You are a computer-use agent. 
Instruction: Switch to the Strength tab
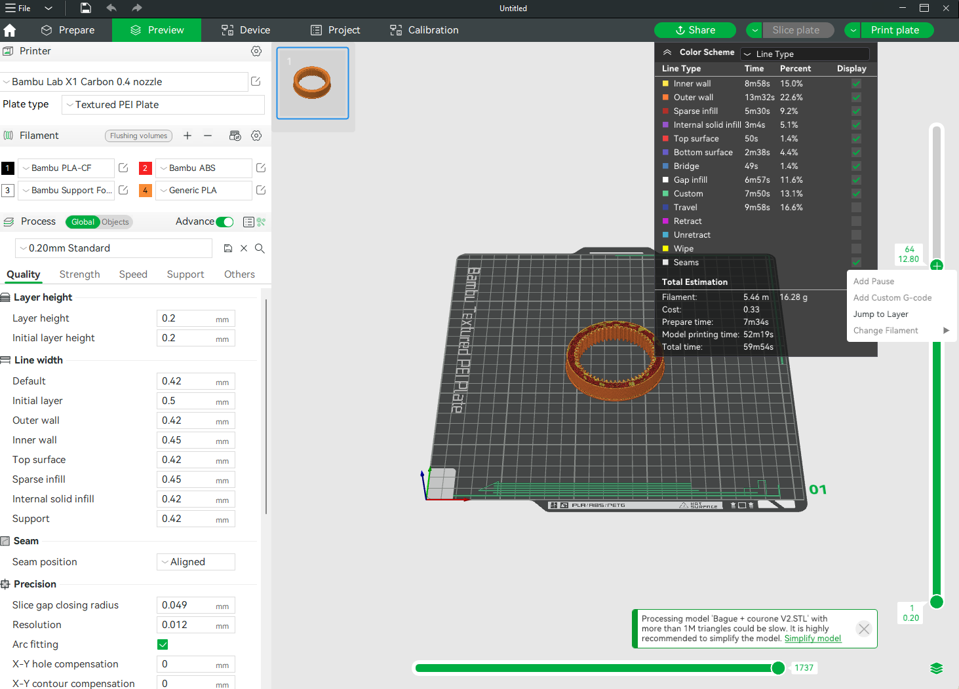coord(79,274)
